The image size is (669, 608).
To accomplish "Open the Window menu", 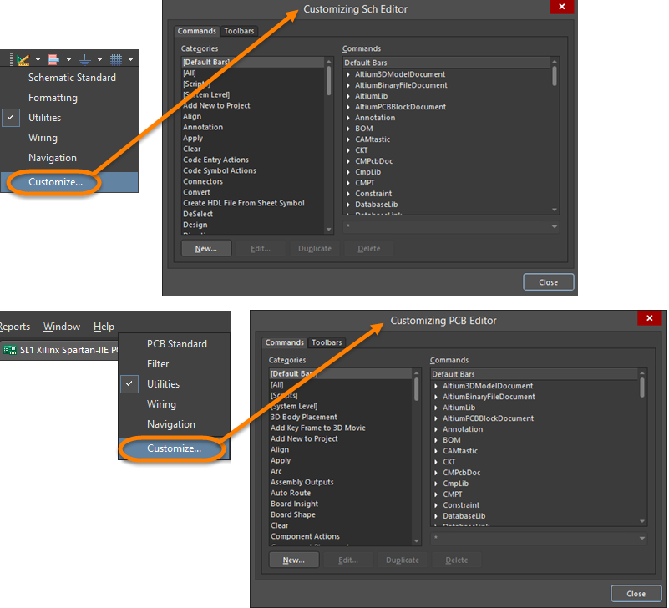I will [62, 327].
